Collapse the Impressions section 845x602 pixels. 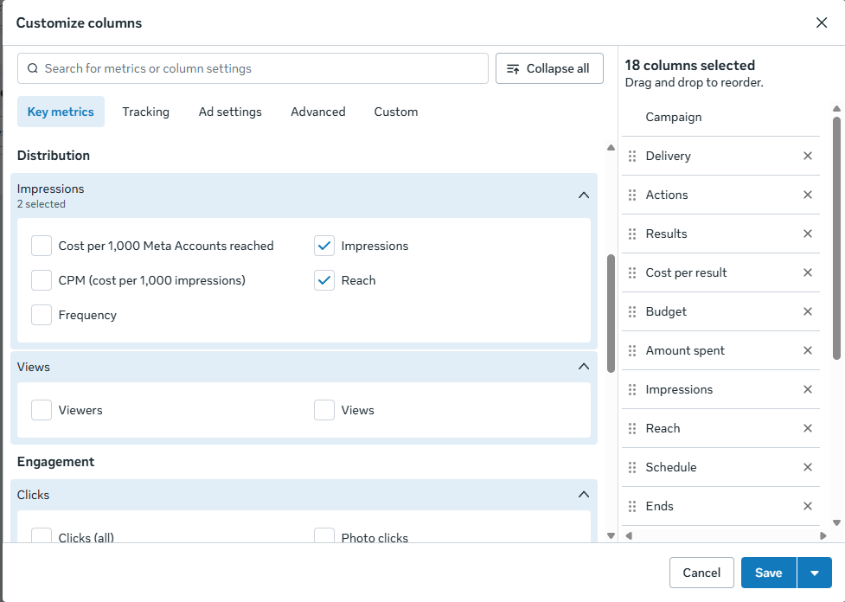coord(584,195)
